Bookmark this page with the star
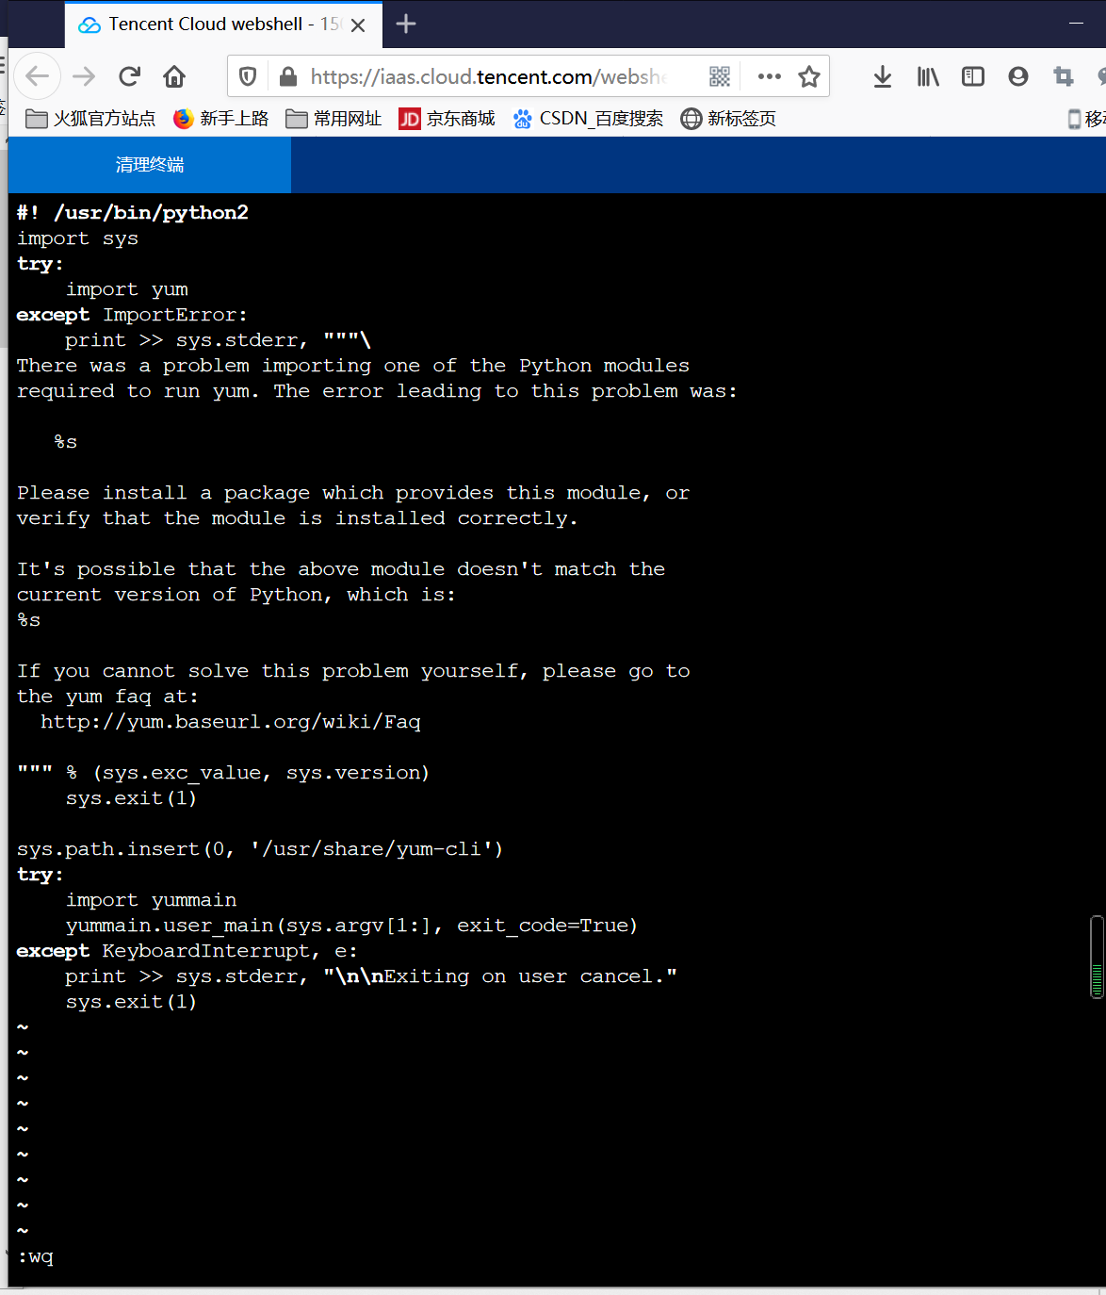This screenshot has height=1295, width=1106. [x=809, y=76]
